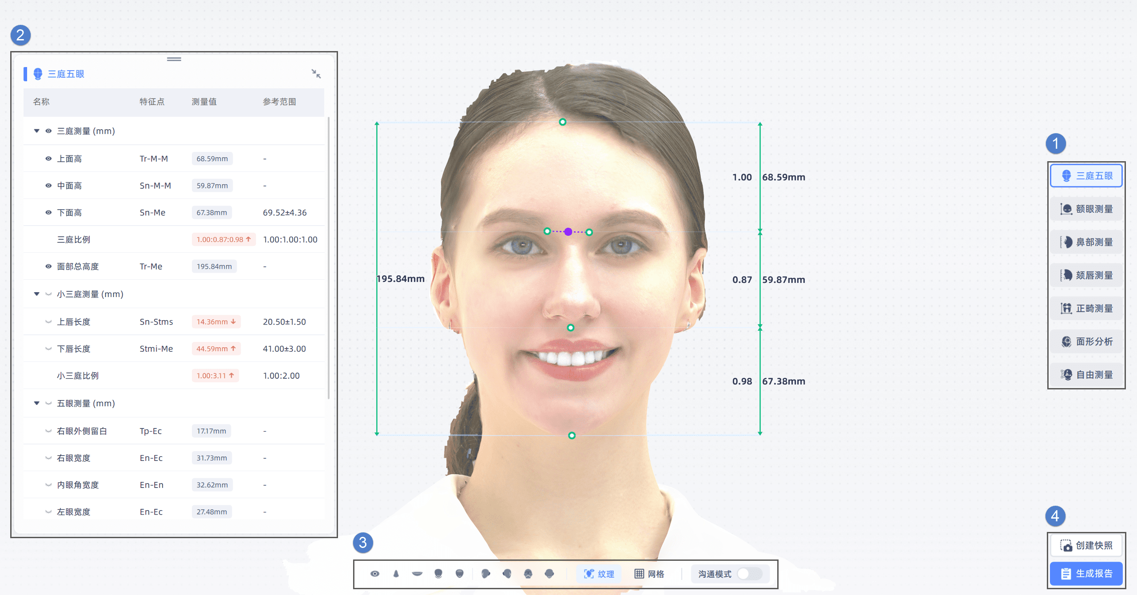Click the 68.59mm value for 上面高
Screen dimensions: 1137x595
(x=212, y=159)
